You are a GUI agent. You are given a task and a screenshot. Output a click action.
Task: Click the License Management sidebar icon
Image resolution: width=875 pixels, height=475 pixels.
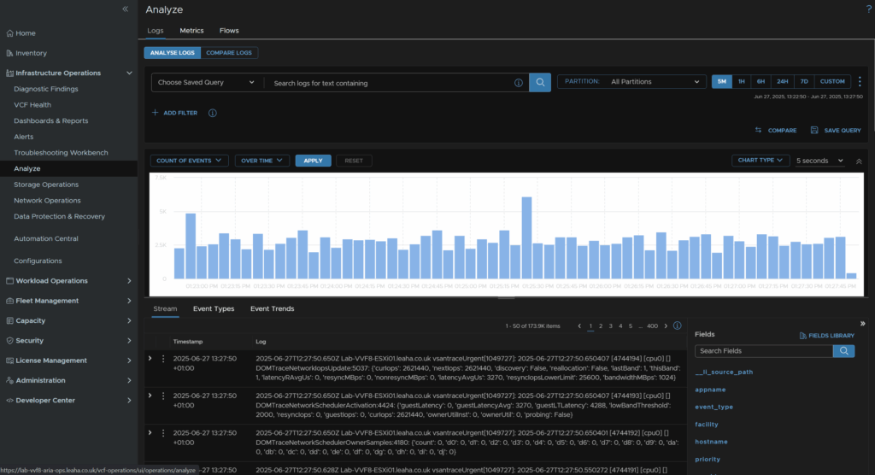pyautogui.click(x=9, y=361)
